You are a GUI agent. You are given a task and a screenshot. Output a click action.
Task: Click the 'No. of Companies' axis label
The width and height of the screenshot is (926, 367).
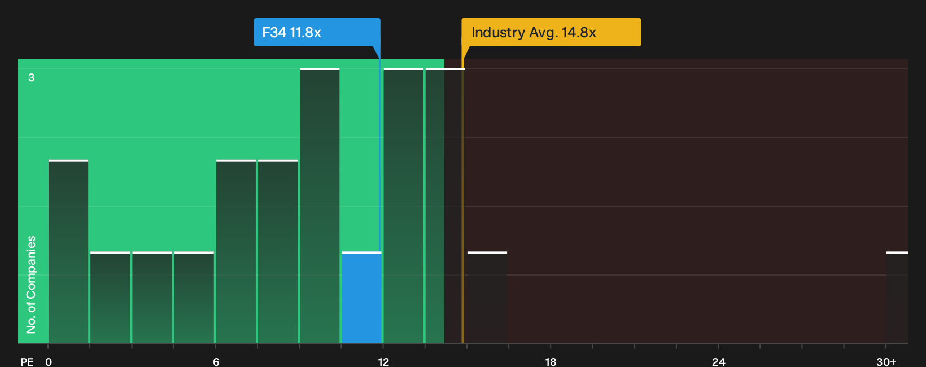click(31, 285)
